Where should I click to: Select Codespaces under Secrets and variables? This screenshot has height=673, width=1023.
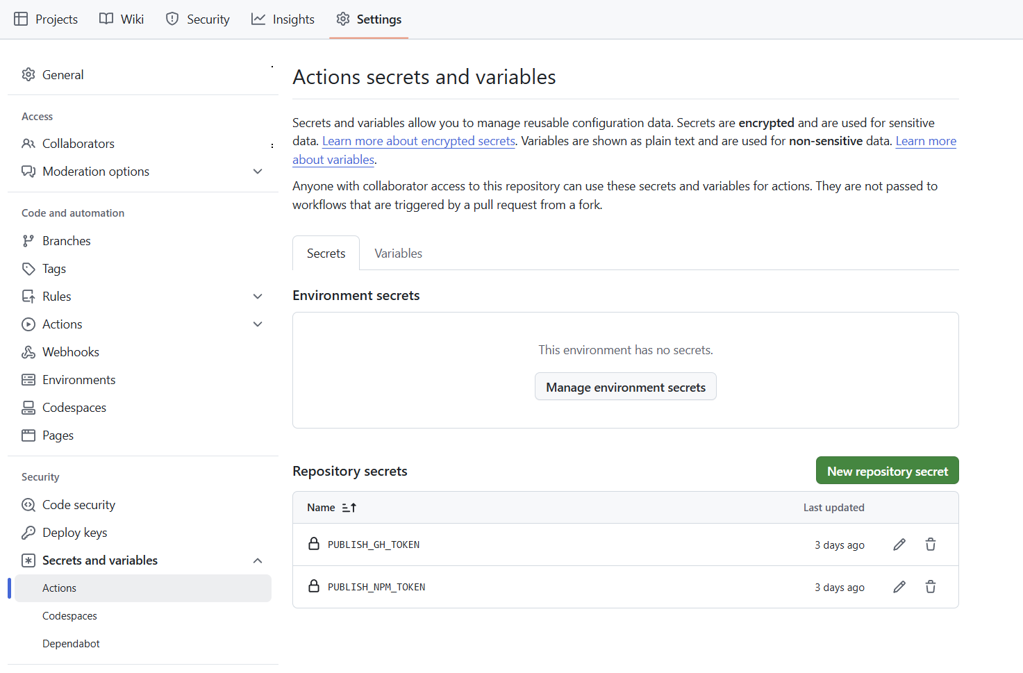pyautogui.click(x=143, y=616)
